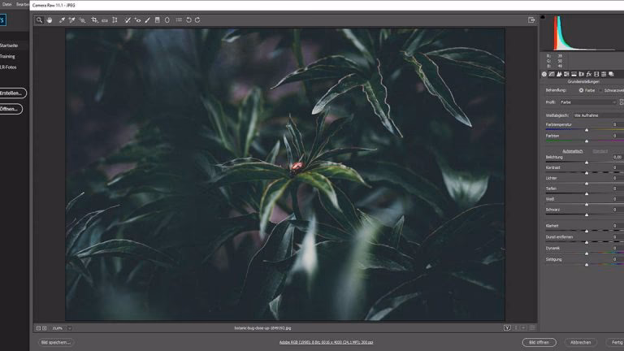Select the Schwarzweiß treatment radio button
The width and height of the screenshot is (624, 351).
602,90
